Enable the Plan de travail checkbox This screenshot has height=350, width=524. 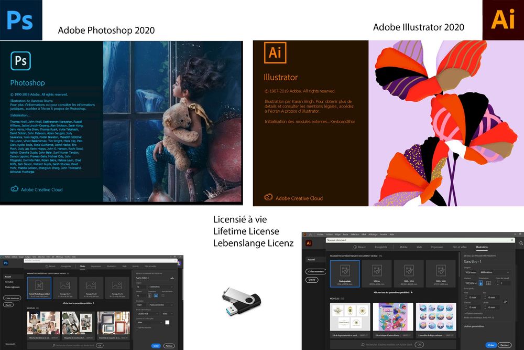coord(163,295)
